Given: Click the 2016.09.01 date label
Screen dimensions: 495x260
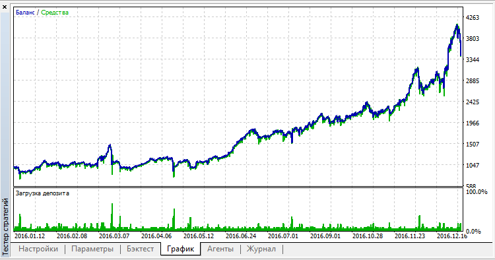Looking at the screenshot, I should pos(325,236).
